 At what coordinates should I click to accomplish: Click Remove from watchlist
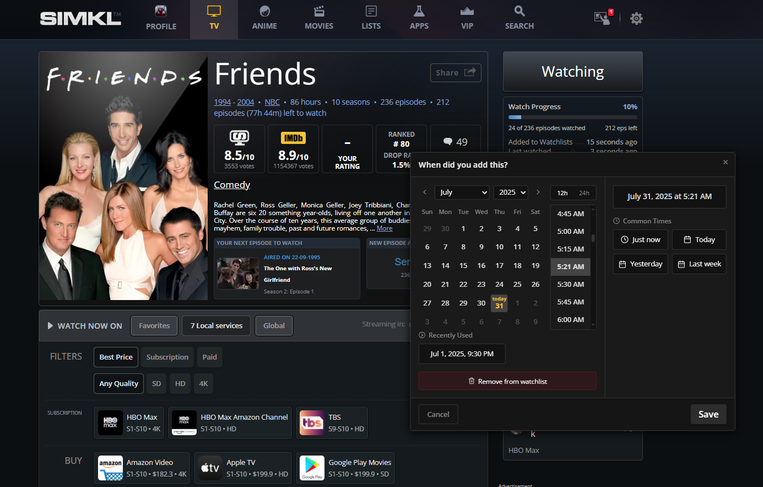tap(507, 381)
